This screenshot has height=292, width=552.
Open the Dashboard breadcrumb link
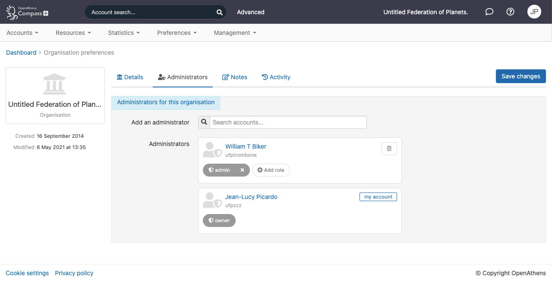(21, 52)
